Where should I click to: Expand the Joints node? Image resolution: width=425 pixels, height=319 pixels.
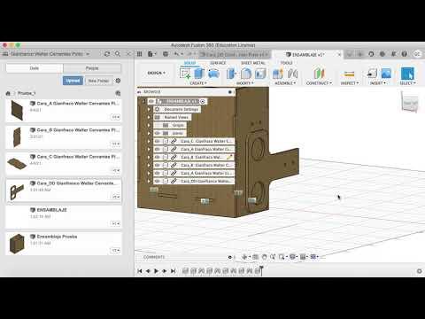[149, 133]
